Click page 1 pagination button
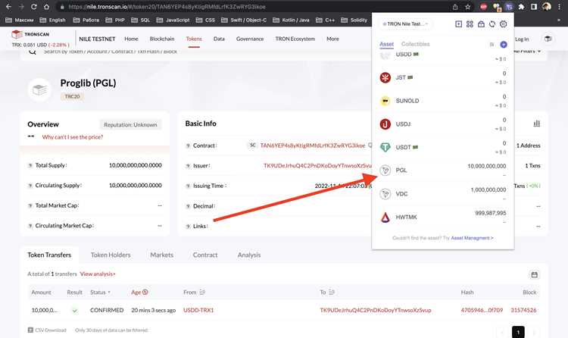The width and height of the screenshot is (568, 338). (518, 332)
